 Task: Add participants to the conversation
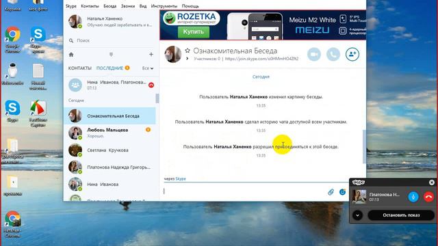click(352, 54)
